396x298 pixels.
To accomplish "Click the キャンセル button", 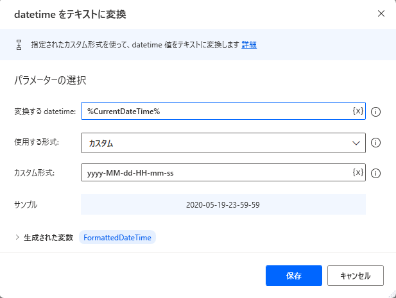I will [x=356, y=276].
